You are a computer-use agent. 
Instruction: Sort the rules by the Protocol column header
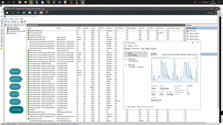(x=142, y=28)
